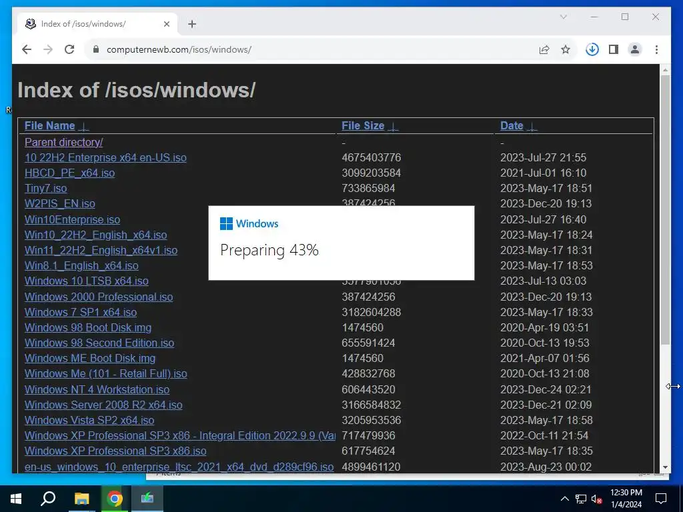This screenshot has width=683, height=512.
Task: Click Windows 7 SP1 x64.iso link
Action: tap(81, 312)
